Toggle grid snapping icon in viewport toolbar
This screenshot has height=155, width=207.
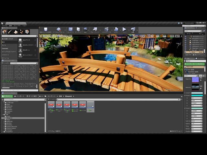click(155, 36)
